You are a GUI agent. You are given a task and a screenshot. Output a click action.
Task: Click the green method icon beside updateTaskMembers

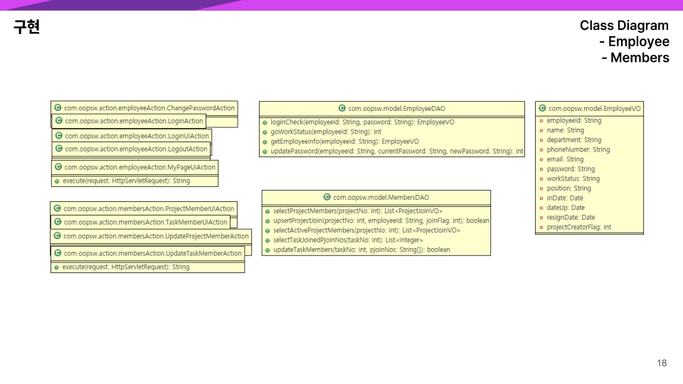pos(268,250)
